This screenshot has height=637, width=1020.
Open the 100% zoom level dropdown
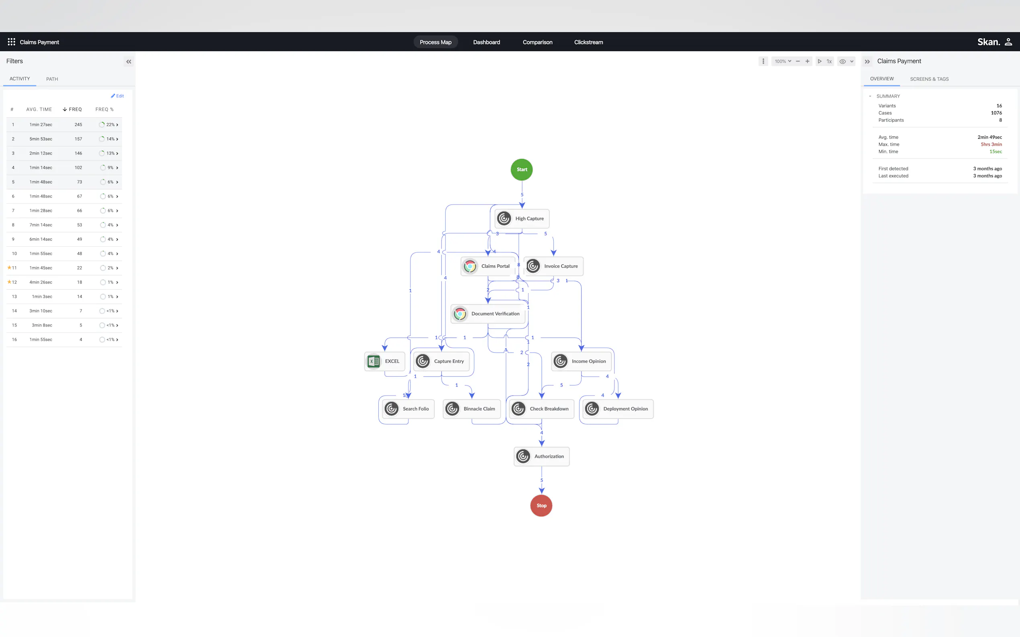coord(783,61)
